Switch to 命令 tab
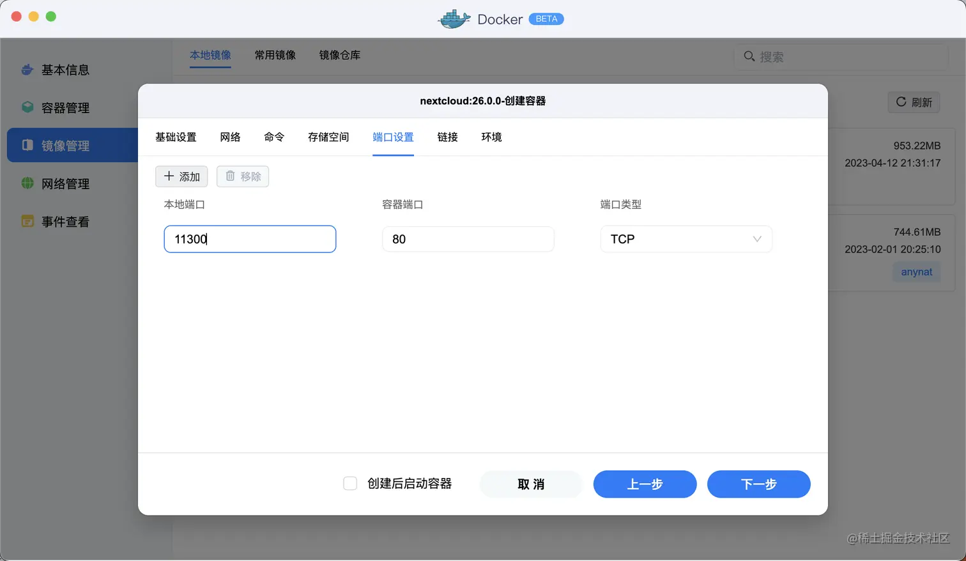 point(274,137)
